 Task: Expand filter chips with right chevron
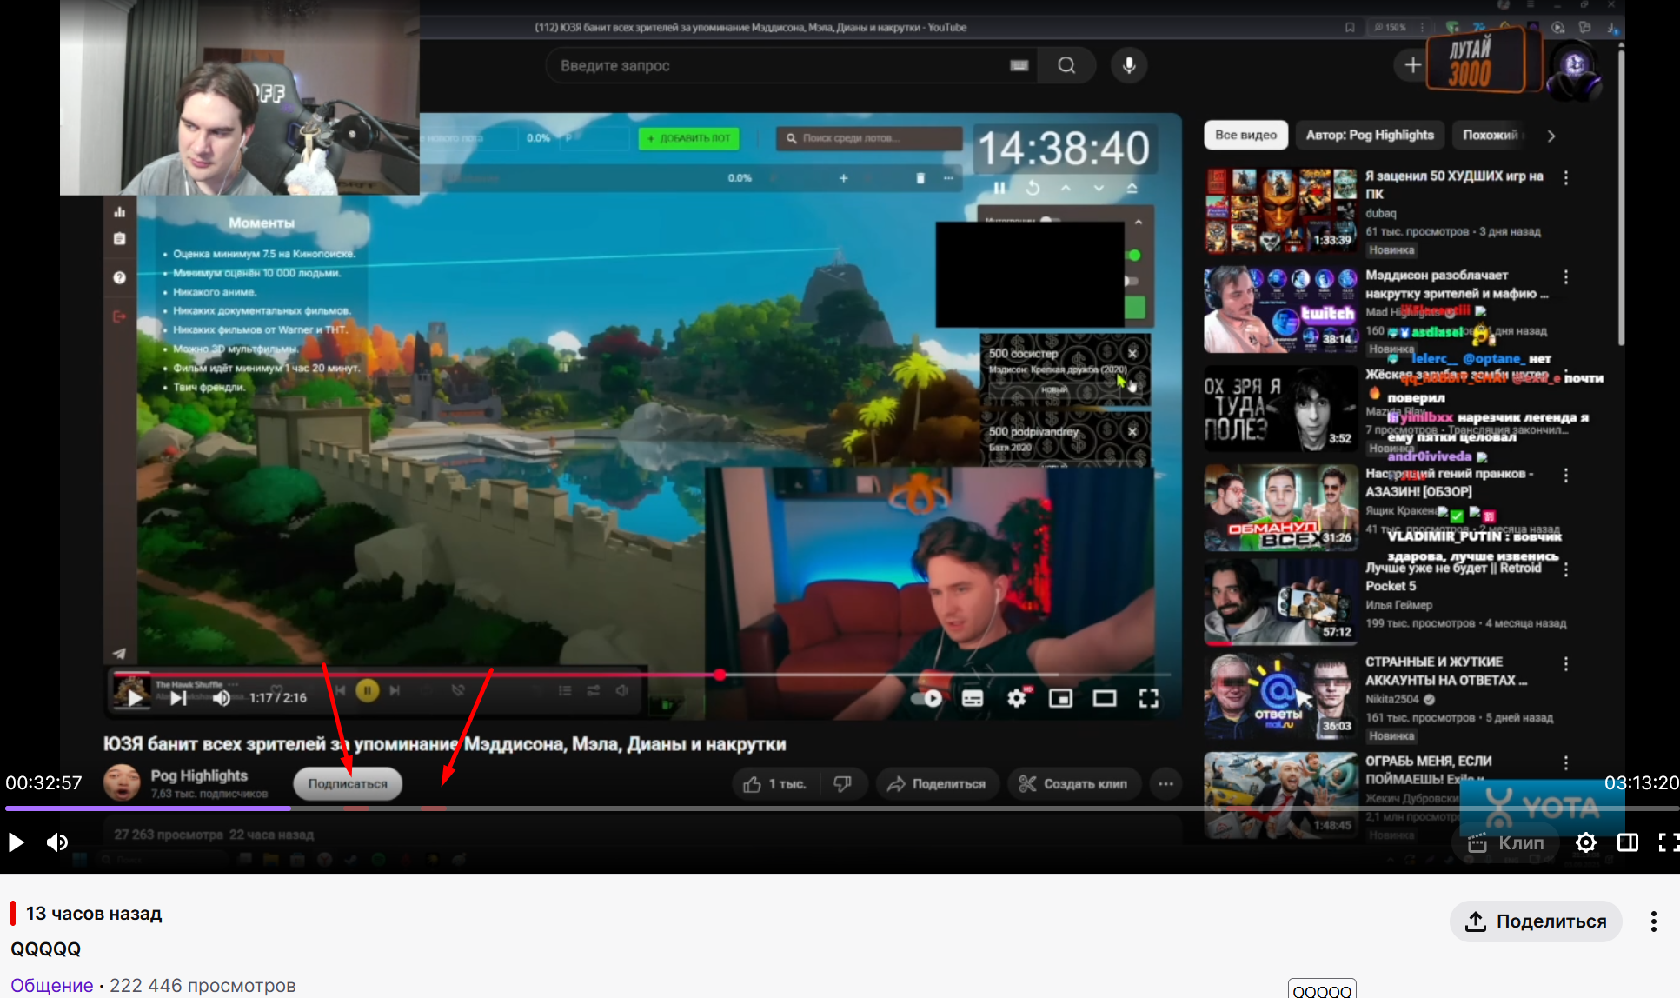(x=1551, y=136)
